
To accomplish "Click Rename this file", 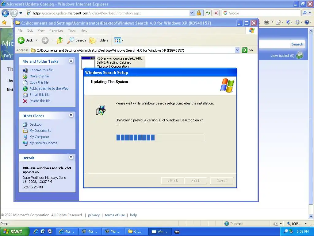I will click(41, 70).
